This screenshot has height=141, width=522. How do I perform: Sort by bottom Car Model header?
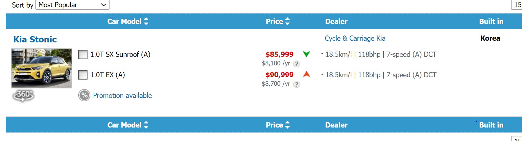125,125
